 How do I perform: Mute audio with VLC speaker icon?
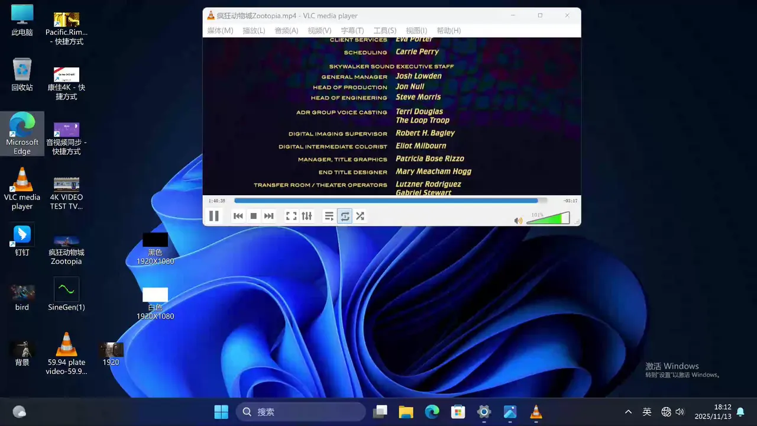click(x=518, y=221)
